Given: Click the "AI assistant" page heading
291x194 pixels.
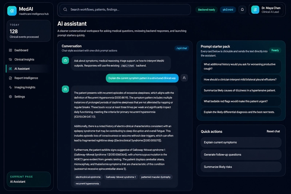Looking at the screenshot, I should pyautogui.click(x=72, y=24).
